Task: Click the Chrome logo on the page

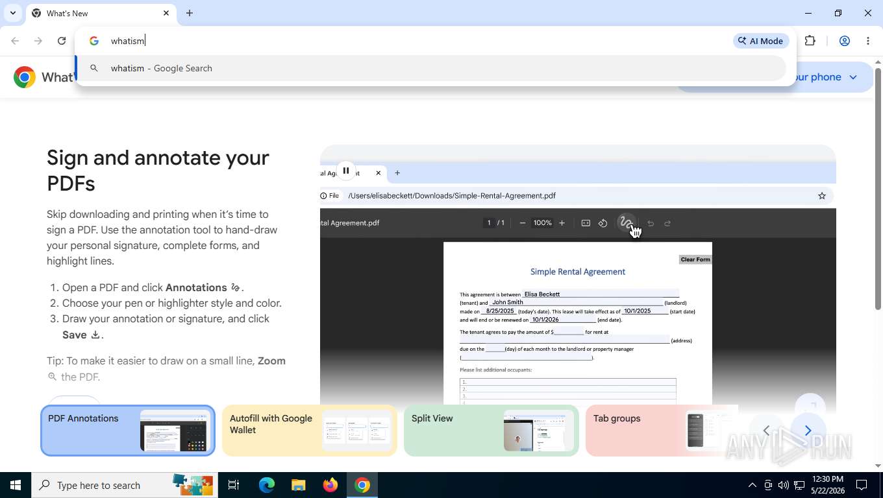Action: (x=25, y=77)
